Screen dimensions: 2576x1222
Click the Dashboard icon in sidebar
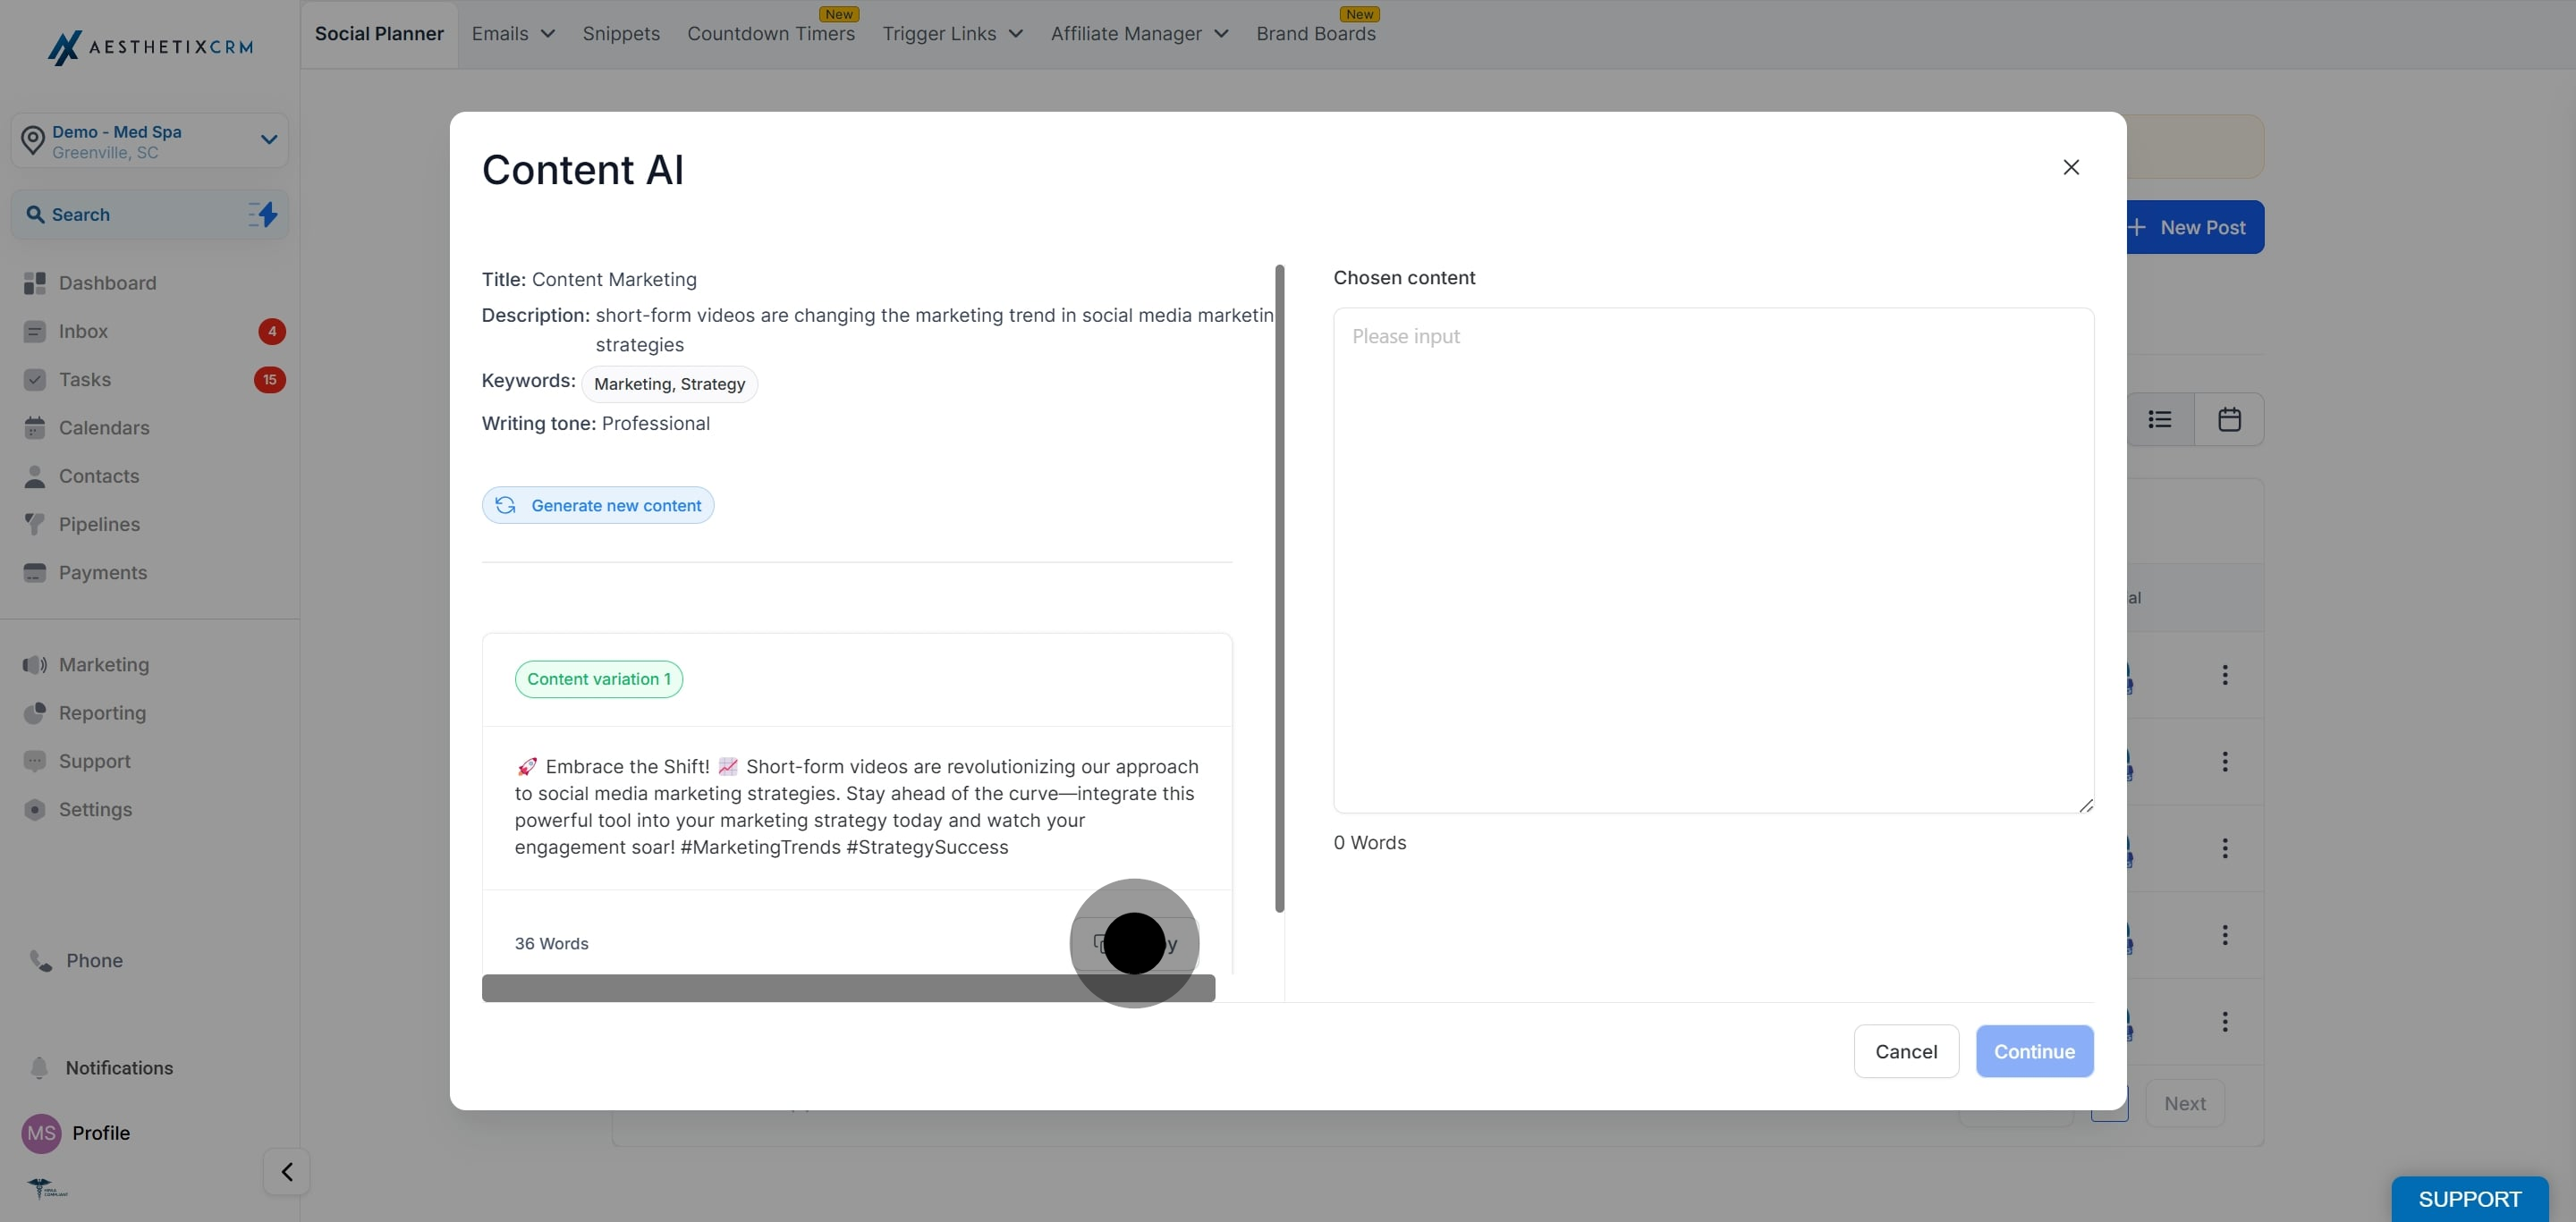(35, 282)
